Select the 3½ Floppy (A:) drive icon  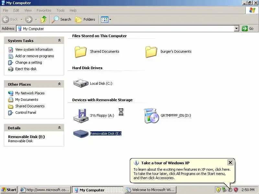[81, 116]
